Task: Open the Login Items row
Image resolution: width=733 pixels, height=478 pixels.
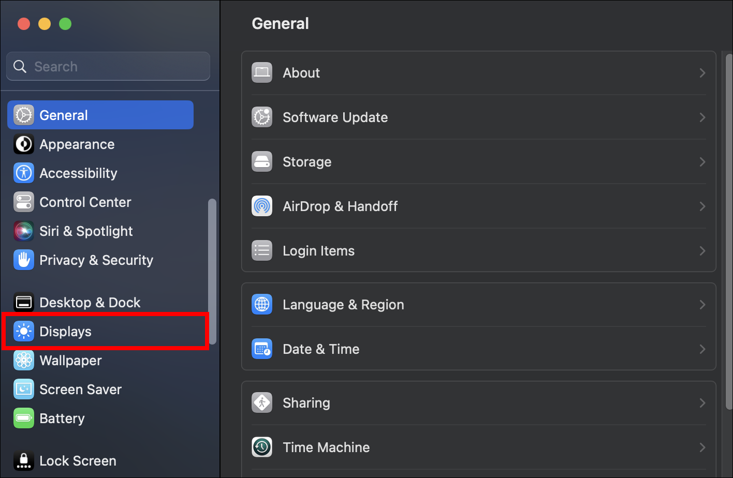Action: point(318,251)
